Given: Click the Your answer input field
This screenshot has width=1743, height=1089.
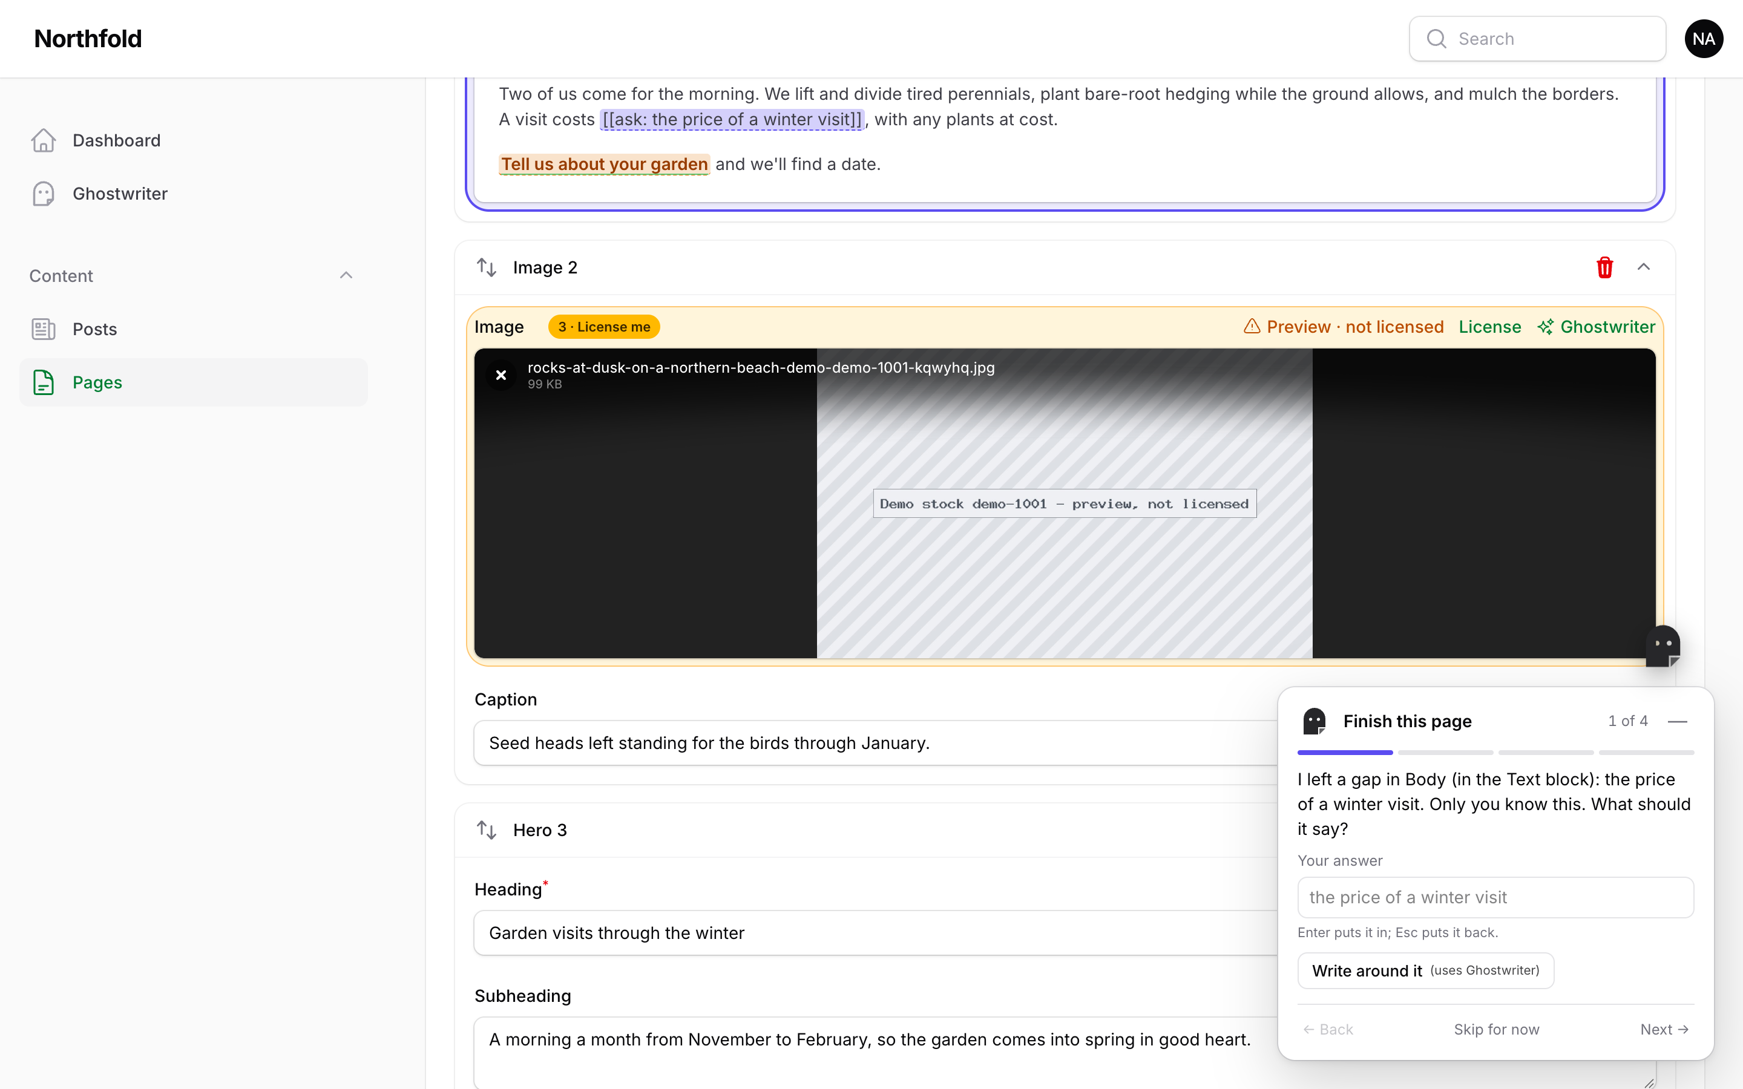Looking at the screenshot, I should coord(1495,897).
